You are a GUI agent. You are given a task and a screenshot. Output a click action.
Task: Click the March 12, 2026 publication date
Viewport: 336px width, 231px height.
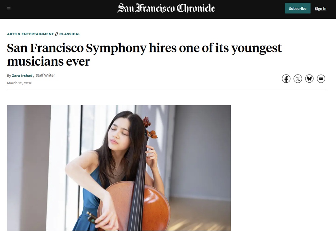pos(19,83)
